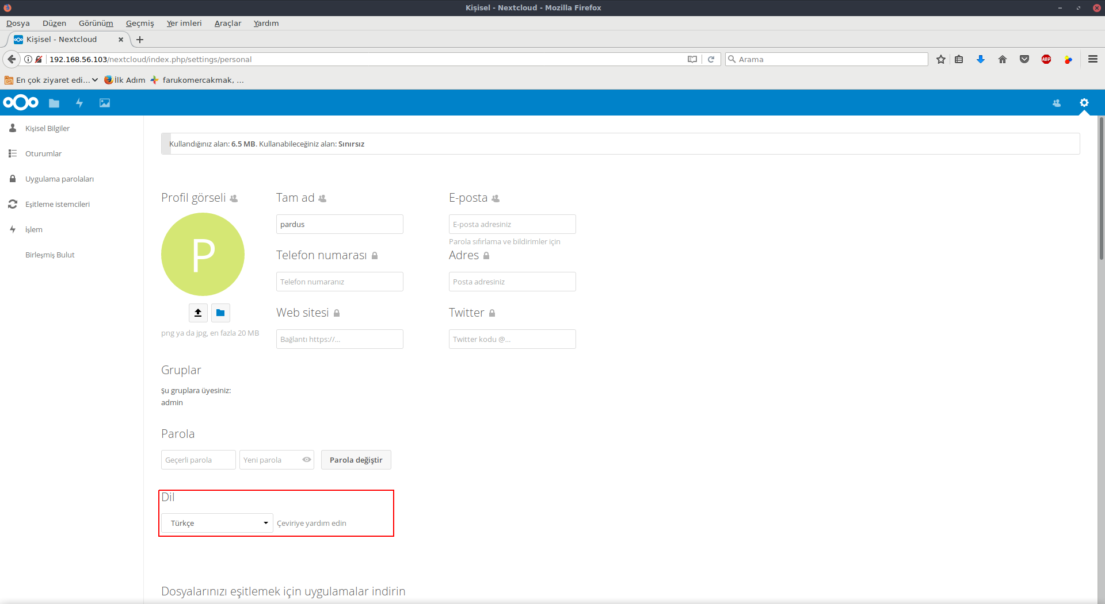Open the Gallery image icon
Screen dimensions: 1105x604
105,103
